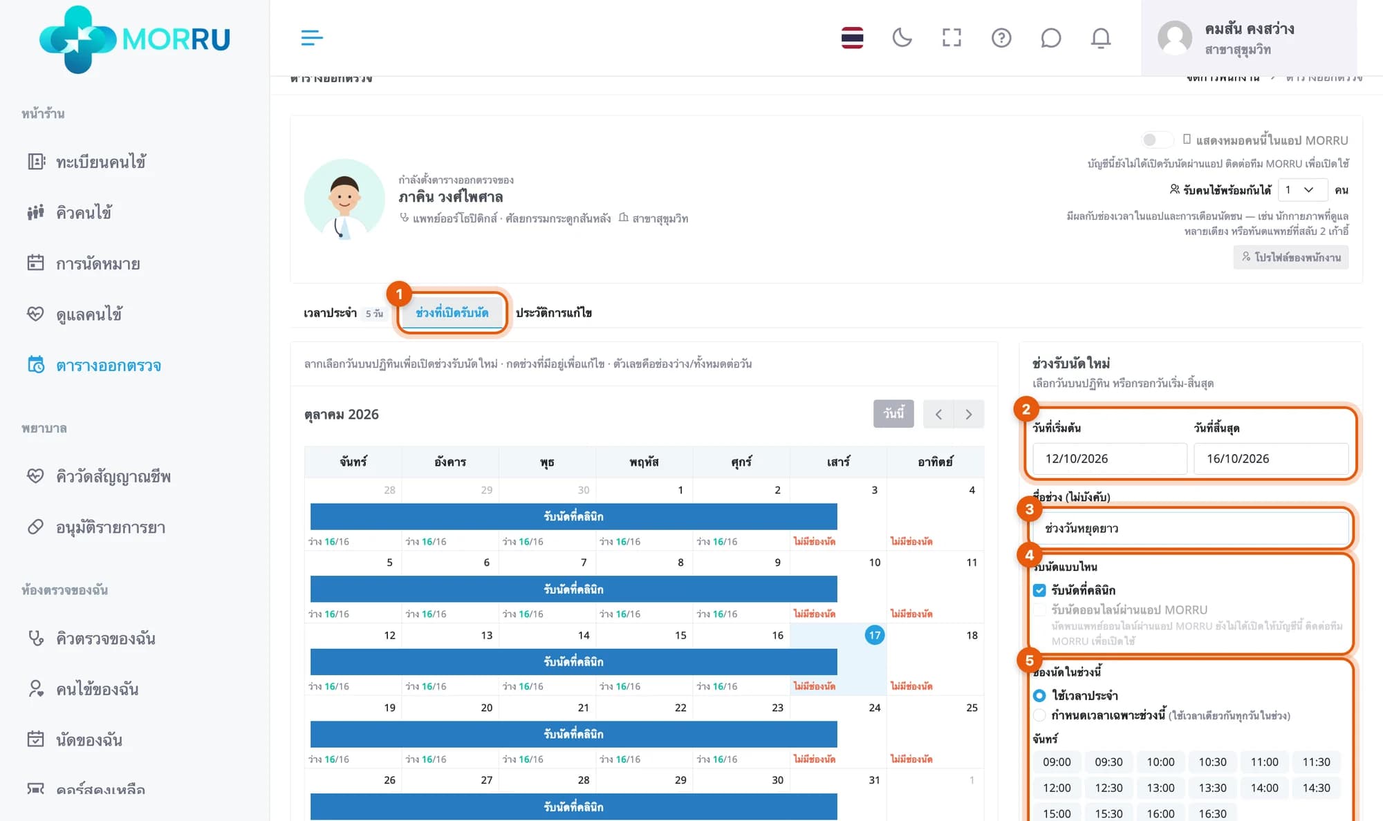Open the chat bubble icon
This screenshot has width=1383, height=821.
(1050, 37)
